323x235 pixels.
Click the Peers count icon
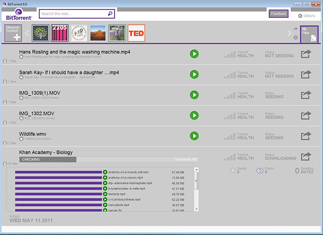pyautogui.click(x=260, y=170)
